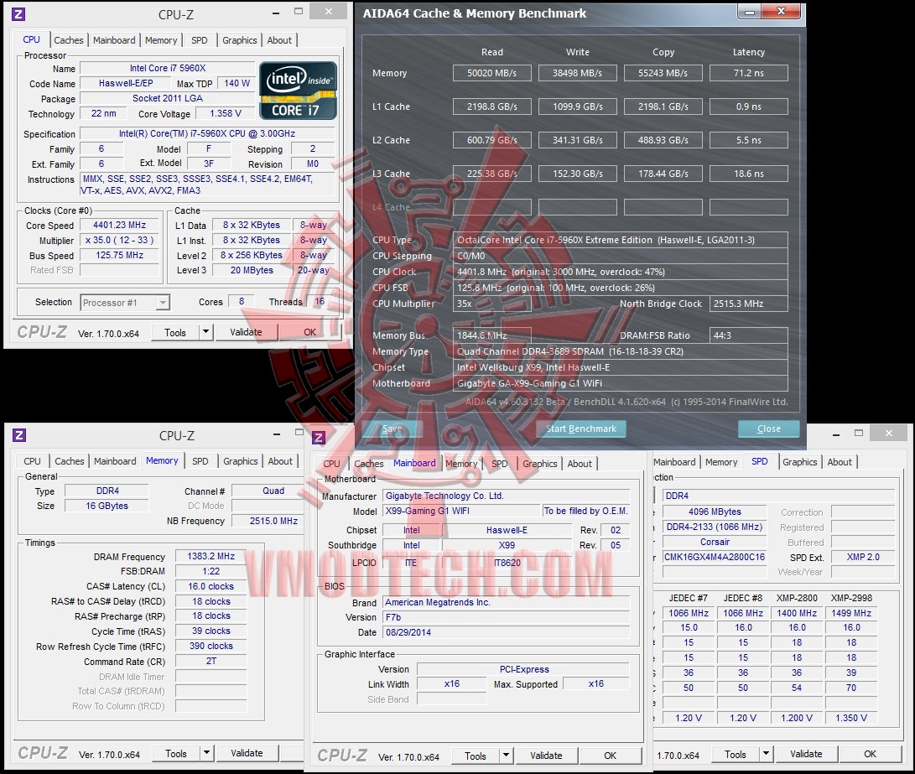
Task: Select SPD tab in bottom-left Memory window
Action: coord(200,461)
